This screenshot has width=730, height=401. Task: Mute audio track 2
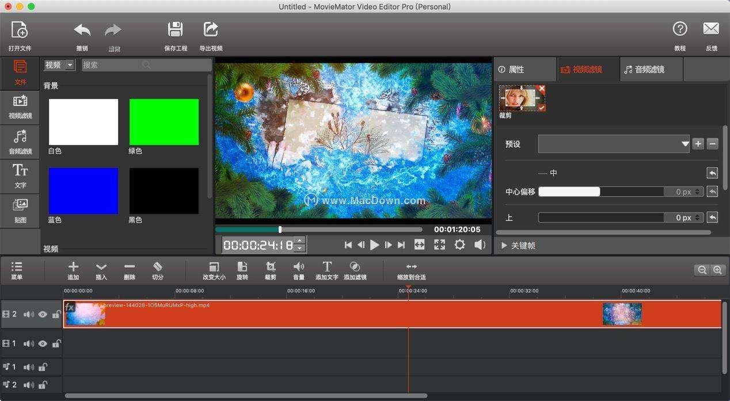tap(28, 384)
